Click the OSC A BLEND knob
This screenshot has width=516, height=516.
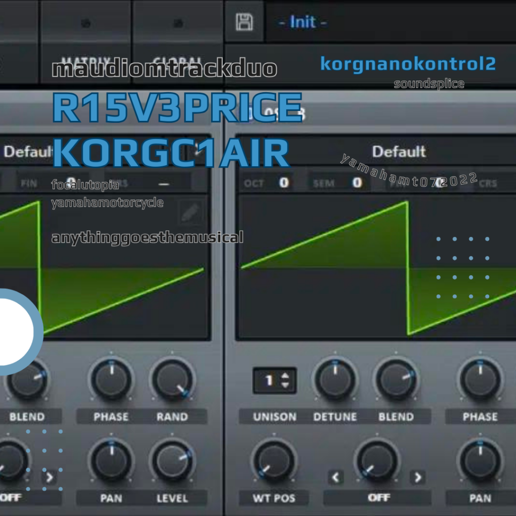tap(27, 380)
